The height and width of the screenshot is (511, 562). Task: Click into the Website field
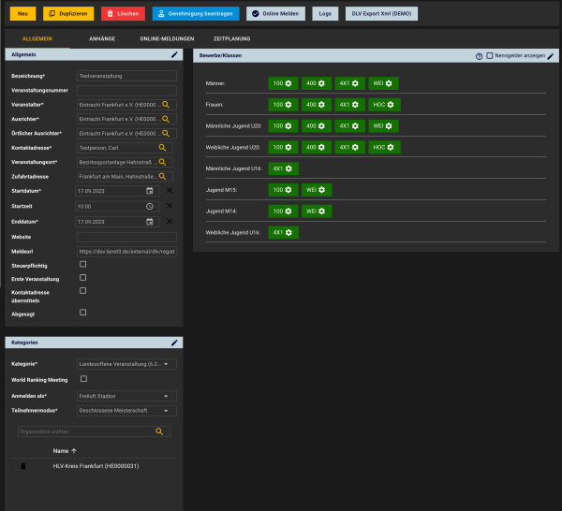click(126, 237)
